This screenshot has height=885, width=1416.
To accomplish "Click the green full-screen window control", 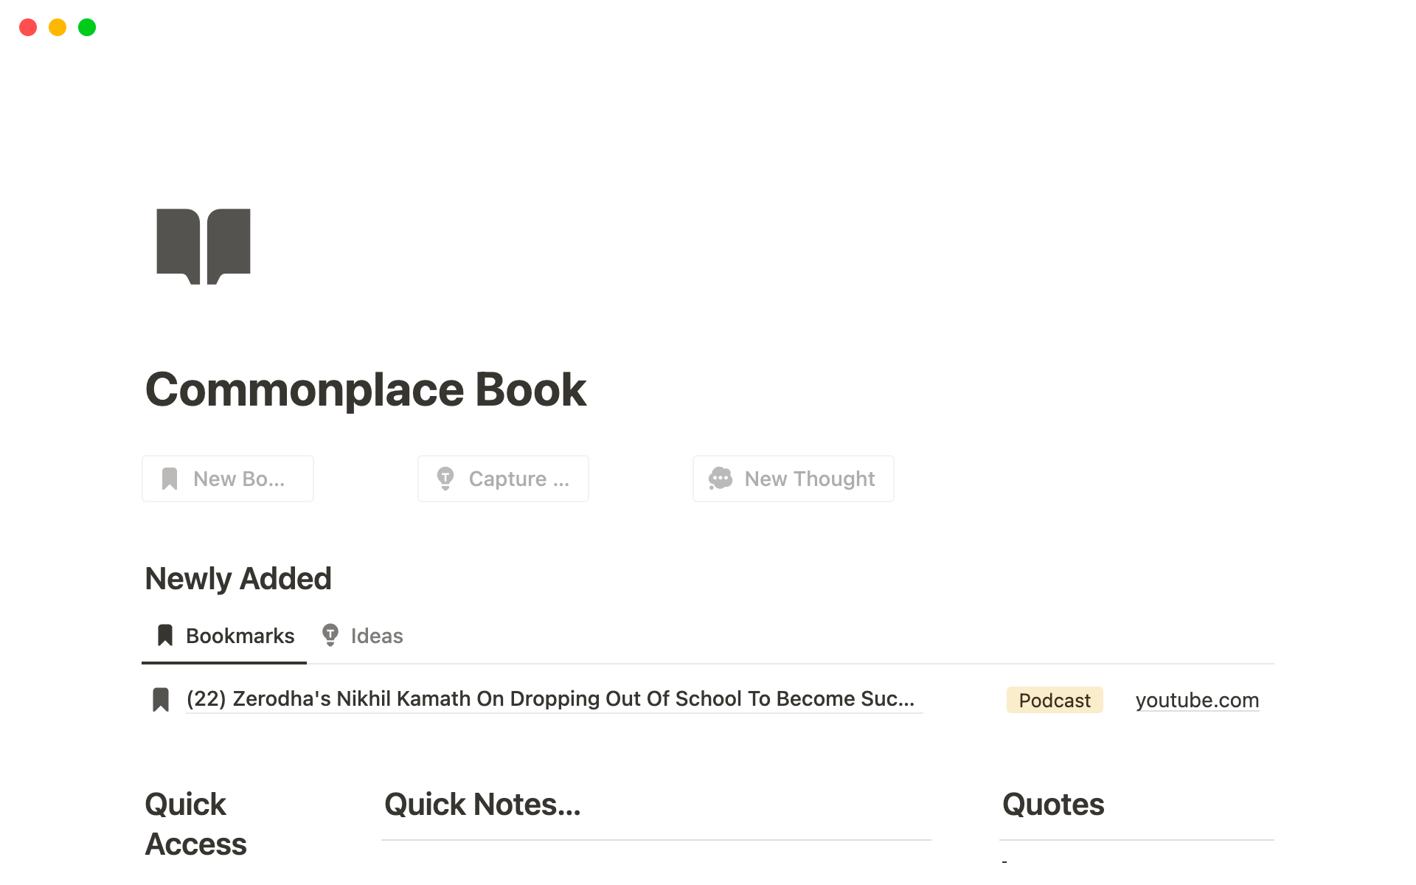I will (86, 27).
